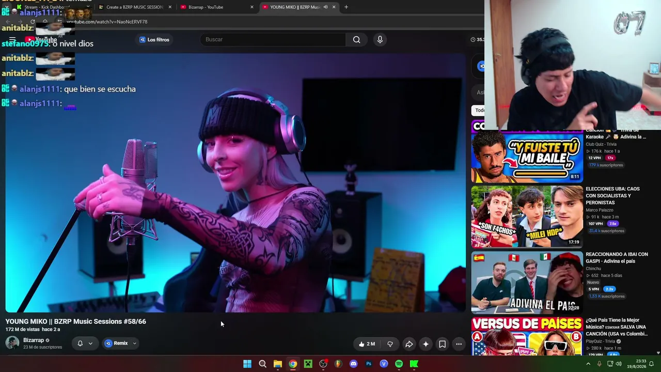Open the Chinchu channel link
This screenshot has width=661, height=372.
coord(593,269)
